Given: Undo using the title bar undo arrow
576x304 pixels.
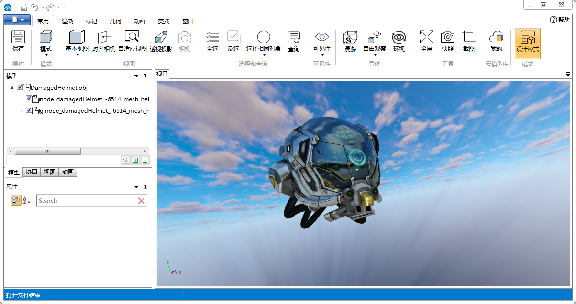Looking at the screenshot, I should click(34, 7).
